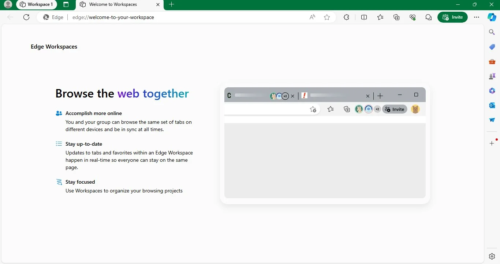Open sidebar Tools briefcase icon
This screenshot has height=264, width=500.
pyautogui.click(x=492, y=61)
